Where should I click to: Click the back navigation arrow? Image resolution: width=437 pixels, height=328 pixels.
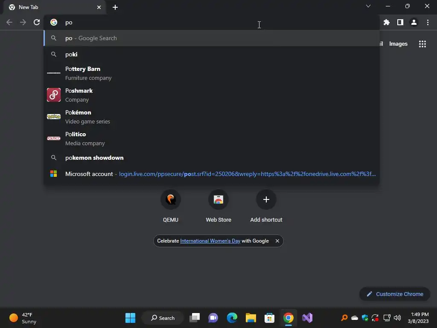[x=9, y=22]
